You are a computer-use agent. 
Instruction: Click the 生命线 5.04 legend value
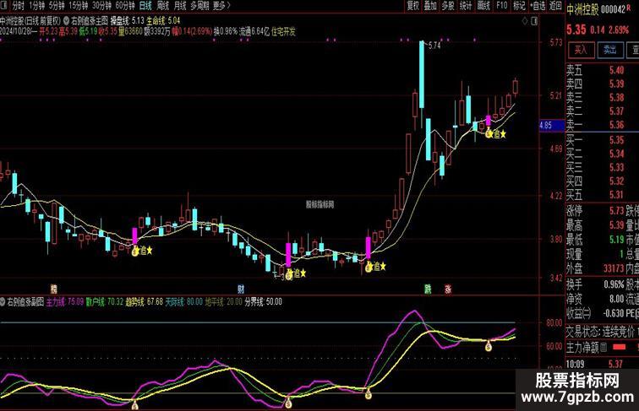pos(163,20)
